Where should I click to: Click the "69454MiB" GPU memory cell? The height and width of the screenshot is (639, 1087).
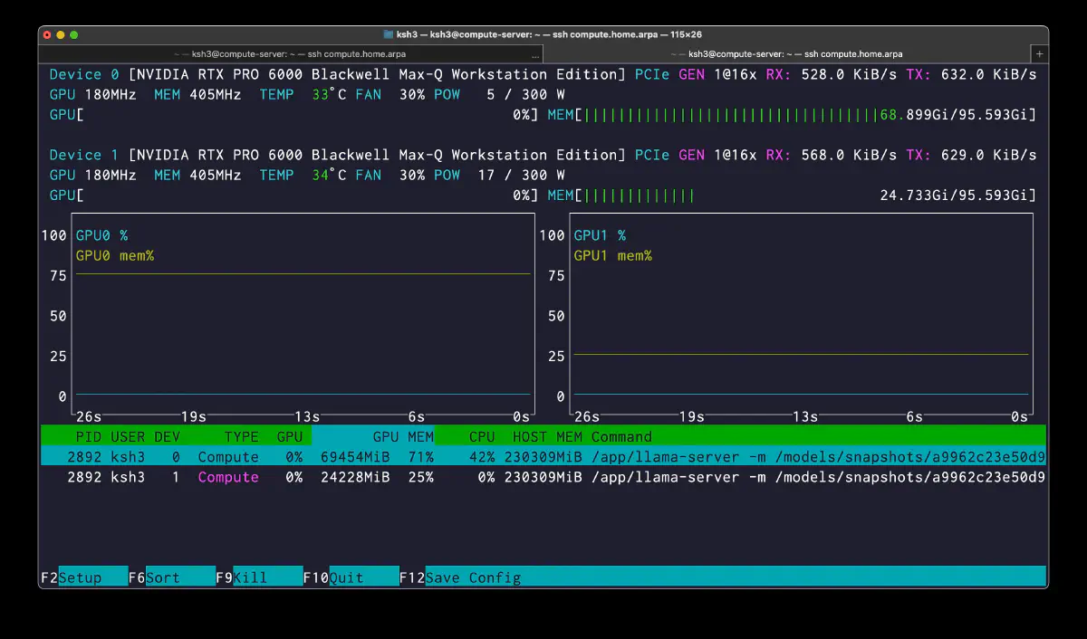click(x=355, y=457)
